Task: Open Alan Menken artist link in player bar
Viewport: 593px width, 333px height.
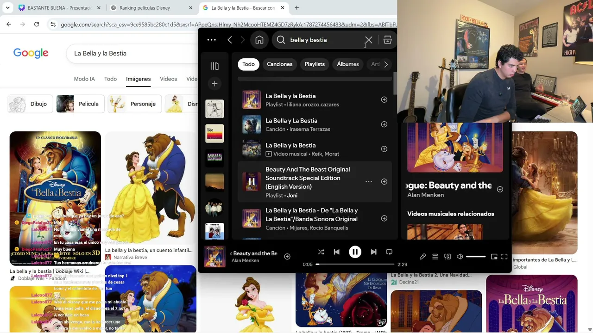Action: [245, 261]
